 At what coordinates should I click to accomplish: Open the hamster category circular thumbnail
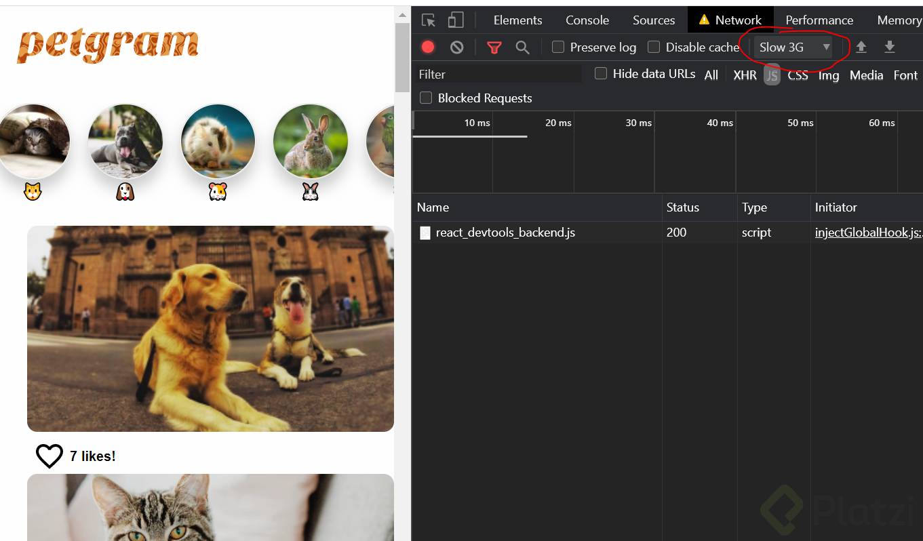[x=218, y=141]
